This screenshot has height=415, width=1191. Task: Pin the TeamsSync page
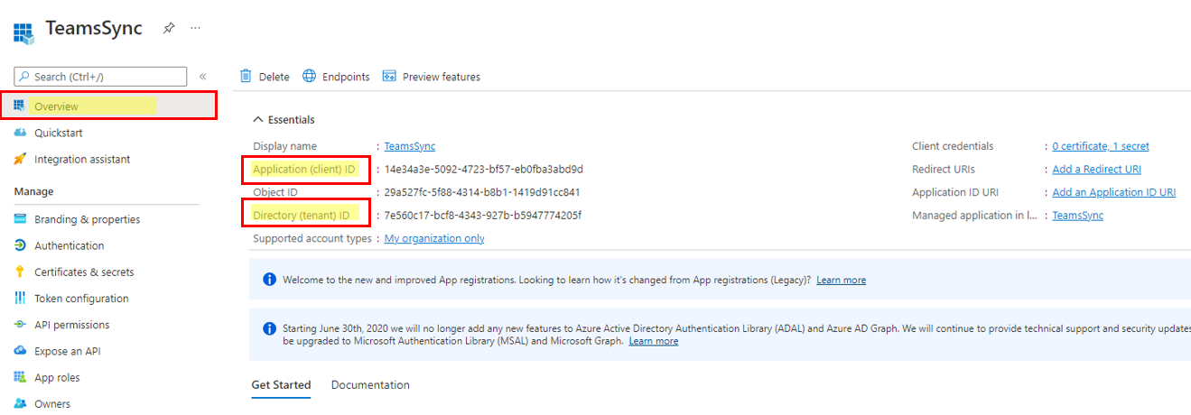[168, 28]
